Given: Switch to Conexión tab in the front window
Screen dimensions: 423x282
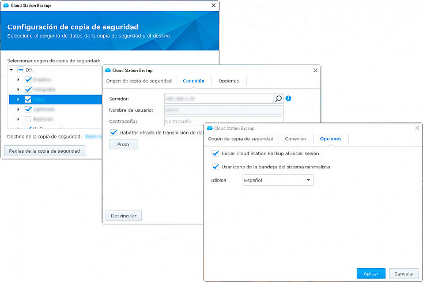Looking at the screenshot, I should 296,138.
